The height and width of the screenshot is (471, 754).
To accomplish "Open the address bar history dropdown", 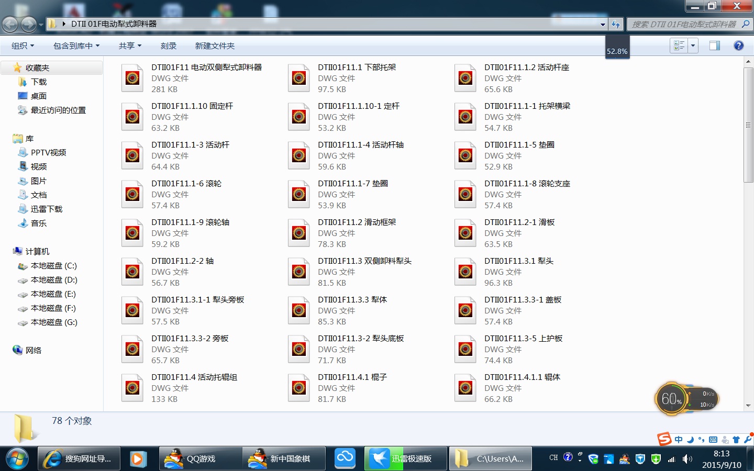I will [x=602, y=24].
